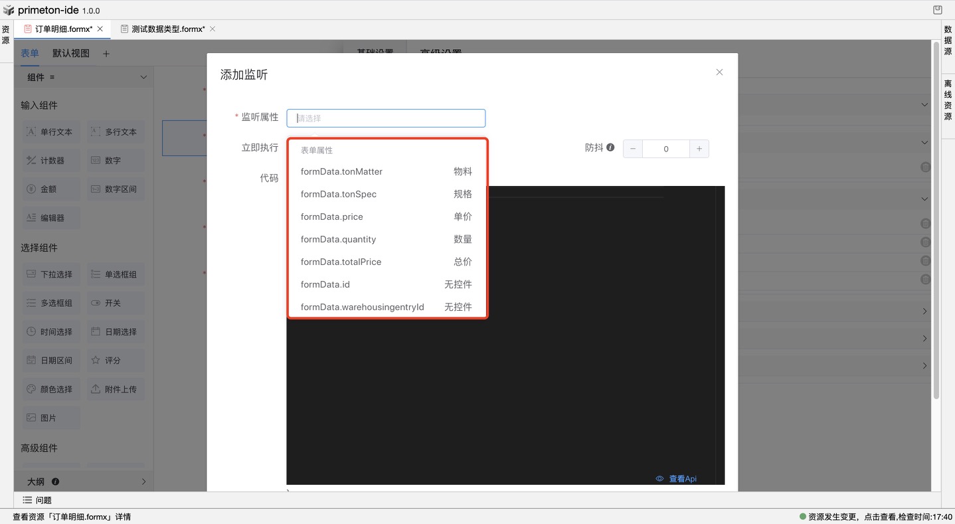Increase the 防抖 value with plus button
Image resolution: width=955 pixels, height=524 pixels.
[699, 149]
